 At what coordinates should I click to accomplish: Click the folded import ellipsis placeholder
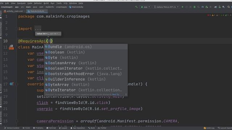coord(38,29)
